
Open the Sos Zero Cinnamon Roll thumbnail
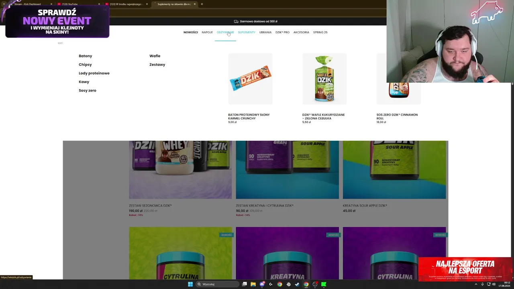398,94
